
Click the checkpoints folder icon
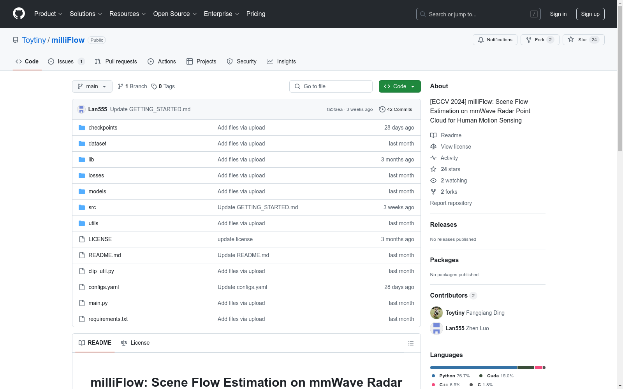(82, 128)
